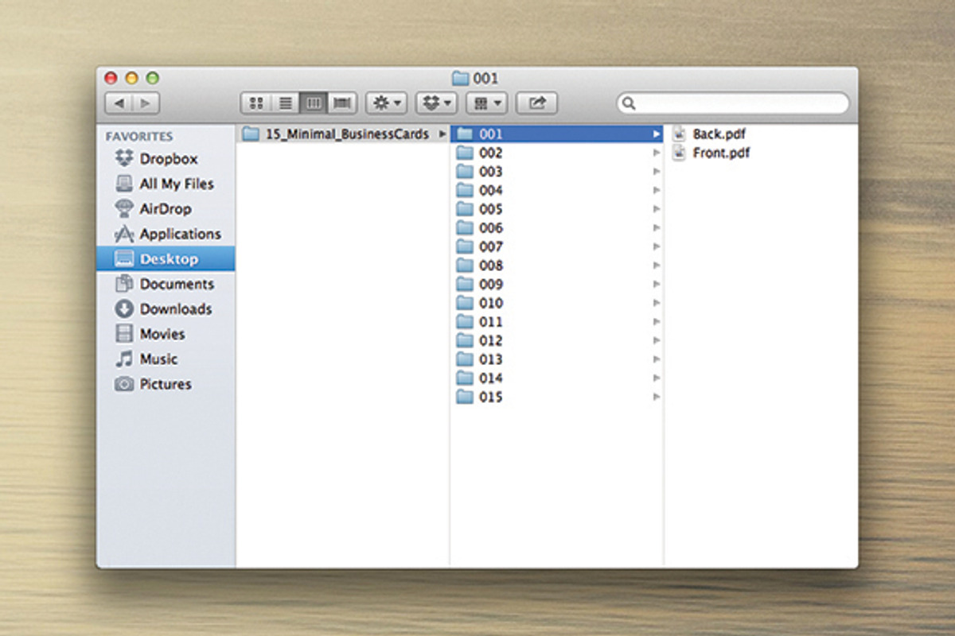Switch to Cover Flow view
Viewport: 955px width, 636px height.
(343, 103)
